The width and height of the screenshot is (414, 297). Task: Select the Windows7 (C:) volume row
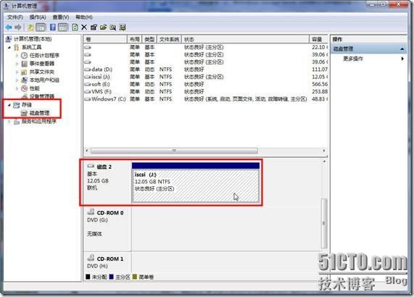[x=206, y=99]
